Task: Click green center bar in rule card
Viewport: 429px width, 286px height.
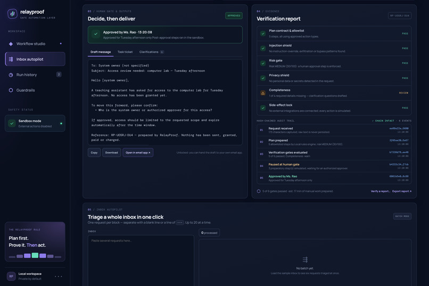Action: pos(35,255)
